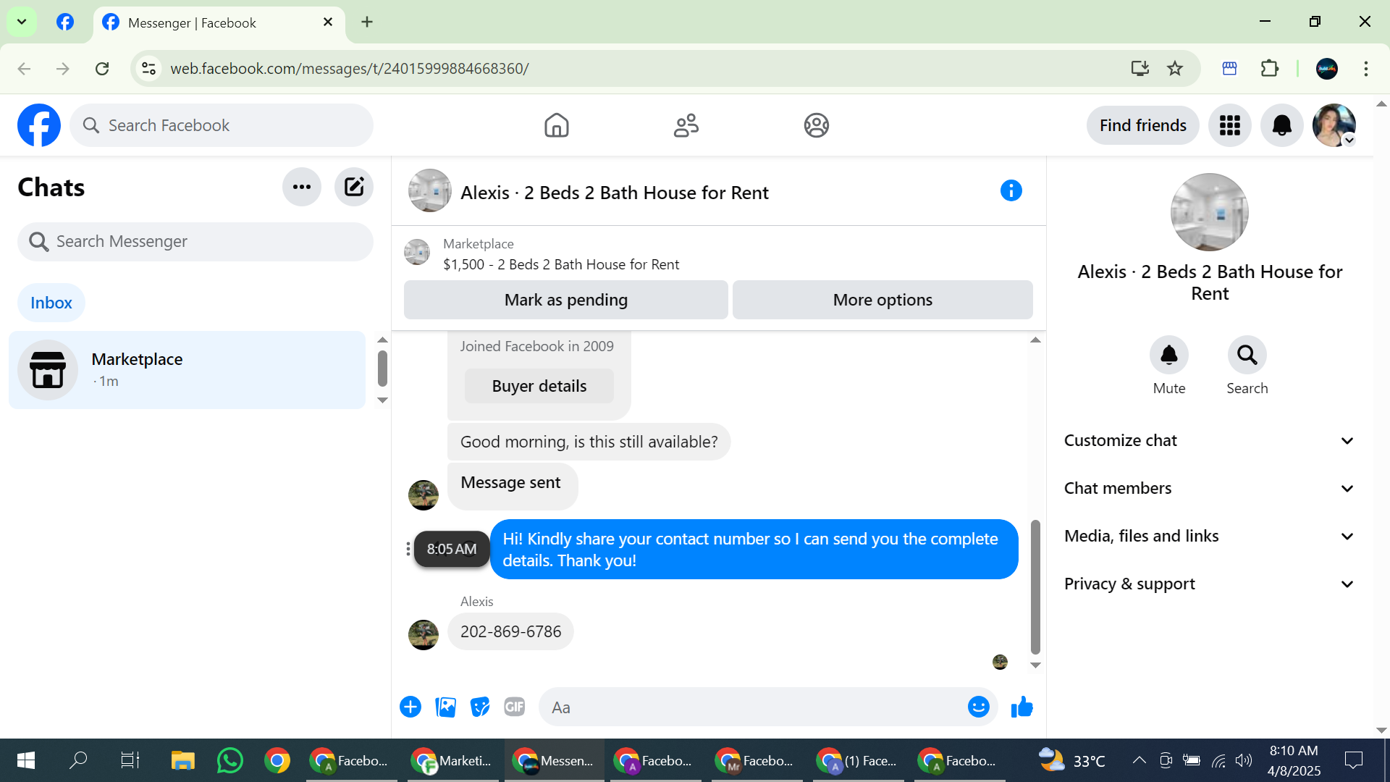Mute this conversation
This screenshot has width=1390, height=782.
[1168, 356]
